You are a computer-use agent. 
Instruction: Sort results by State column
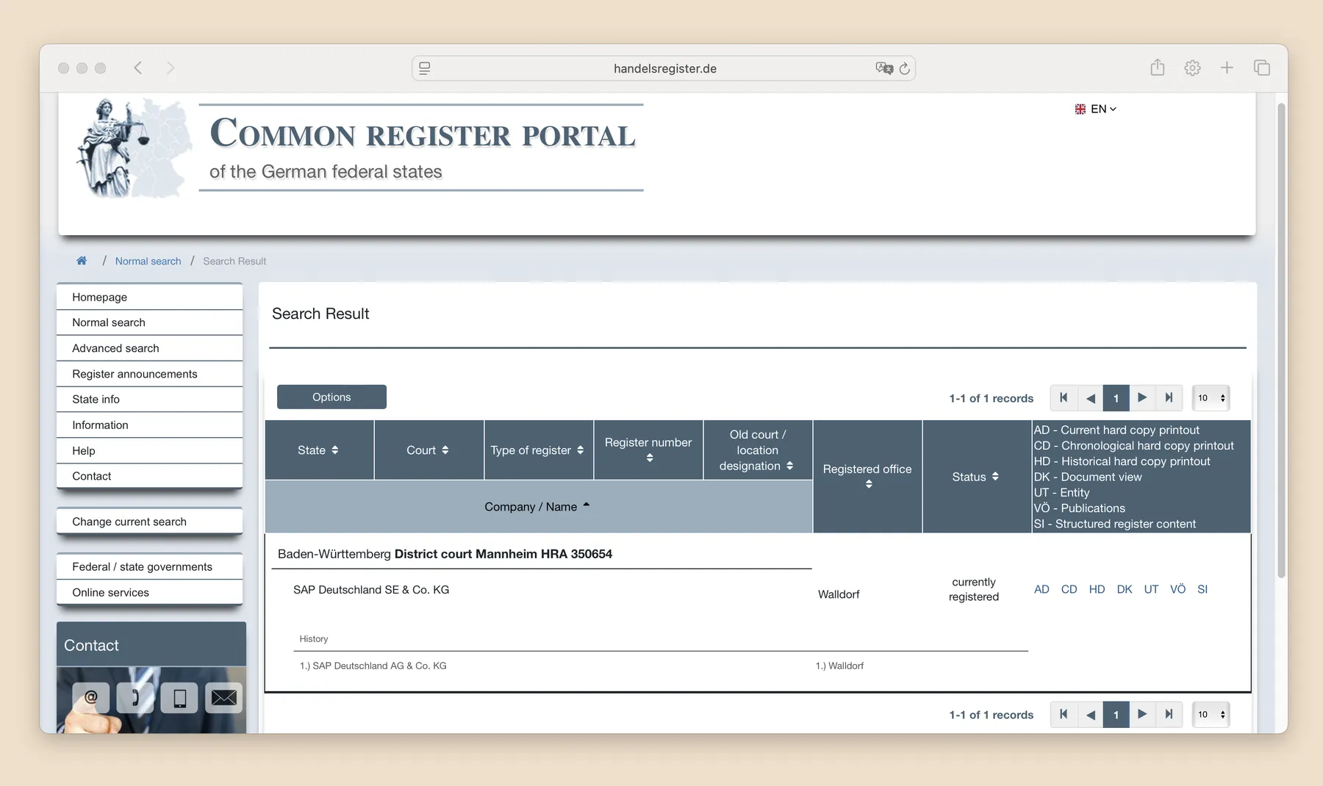[319, 450]
